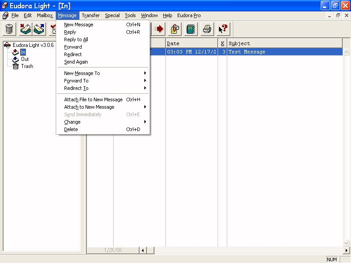Expand Attach to New Message submenu
This screenshot has height=263, width=351.
(103, 107)
